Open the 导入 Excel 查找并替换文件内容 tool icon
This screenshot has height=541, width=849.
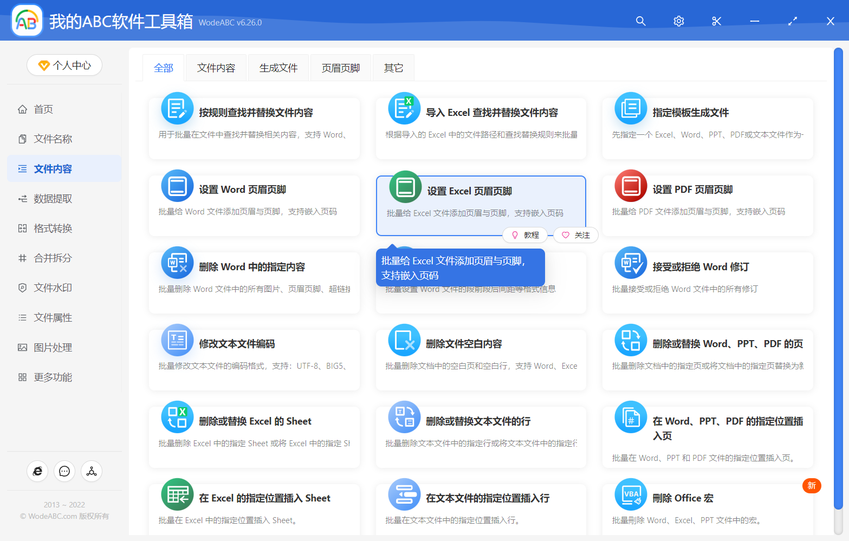click(404, 108)
